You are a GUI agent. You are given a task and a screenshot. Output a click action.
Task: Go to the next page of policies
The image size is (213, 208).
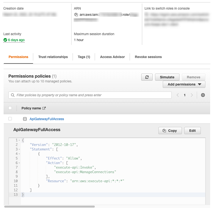point(192,95)
